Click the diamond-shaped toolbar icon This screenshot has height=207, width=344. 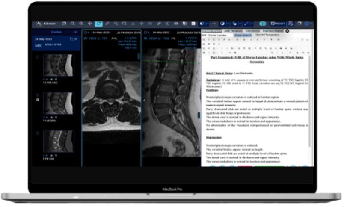pyautogui.click(x=142, y=24)
